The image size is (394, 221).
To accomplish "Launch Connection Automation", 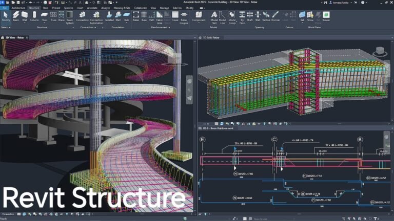I will coord(96,17).
